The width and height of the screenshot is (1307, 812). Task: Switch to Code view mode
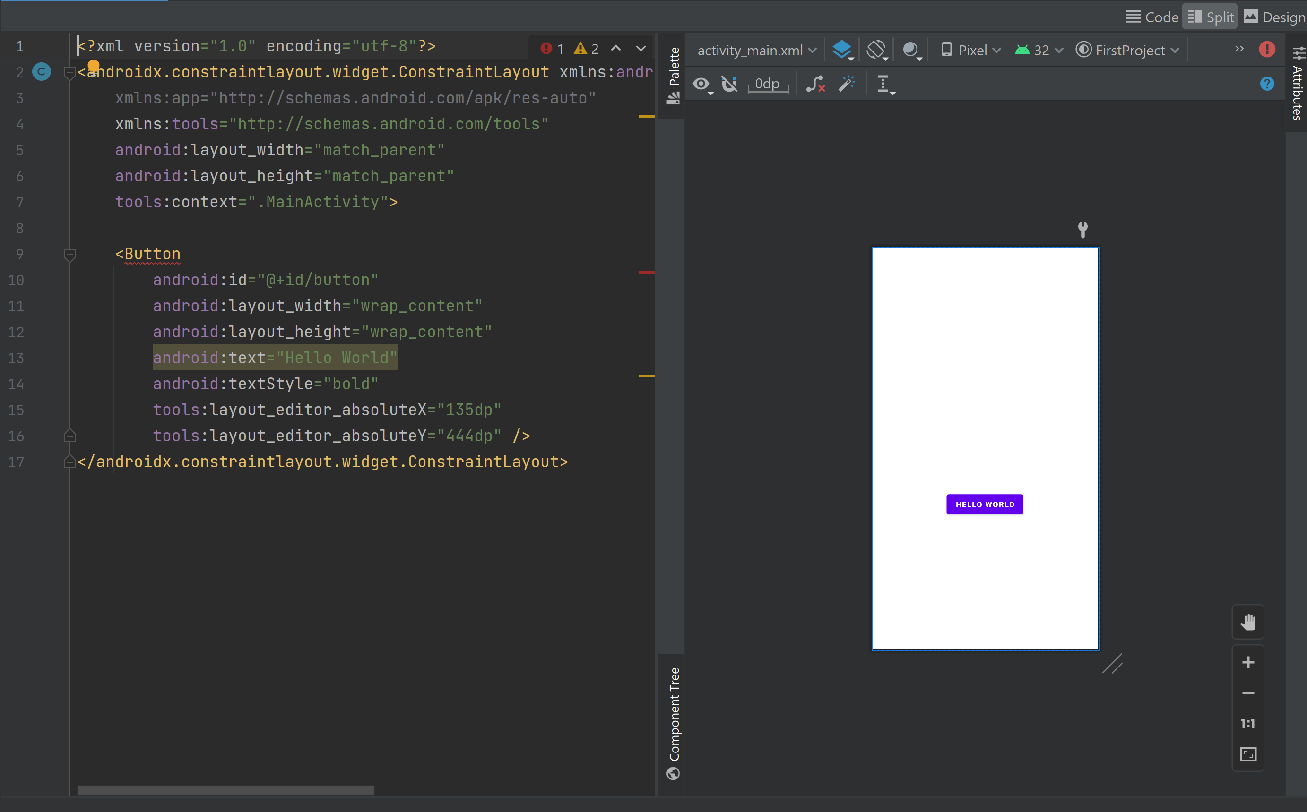tap(1151, 17)
